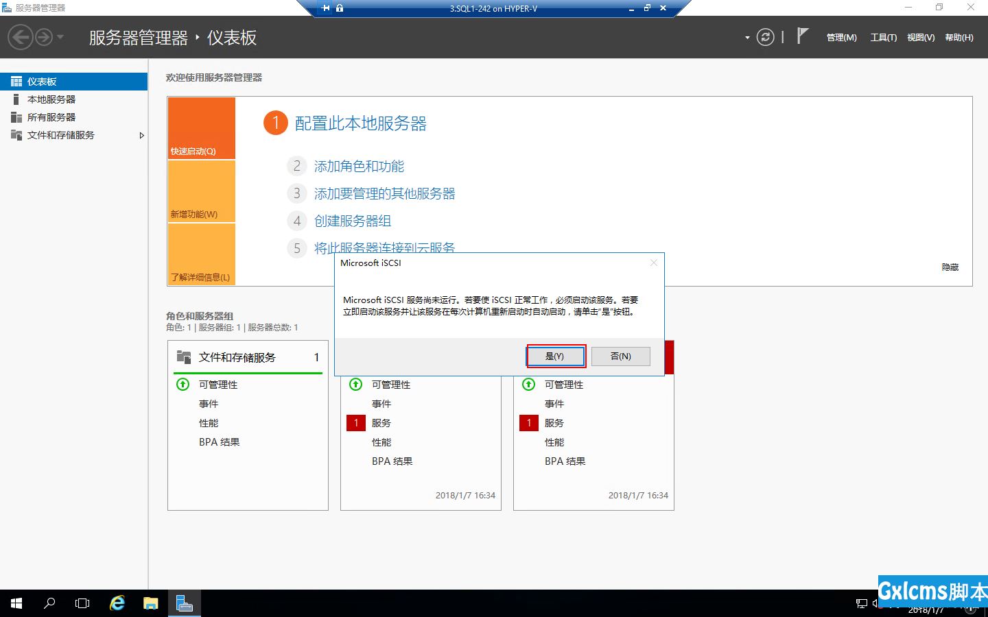
Task: Open 创建服务器组 link
Action: point(353,221)
